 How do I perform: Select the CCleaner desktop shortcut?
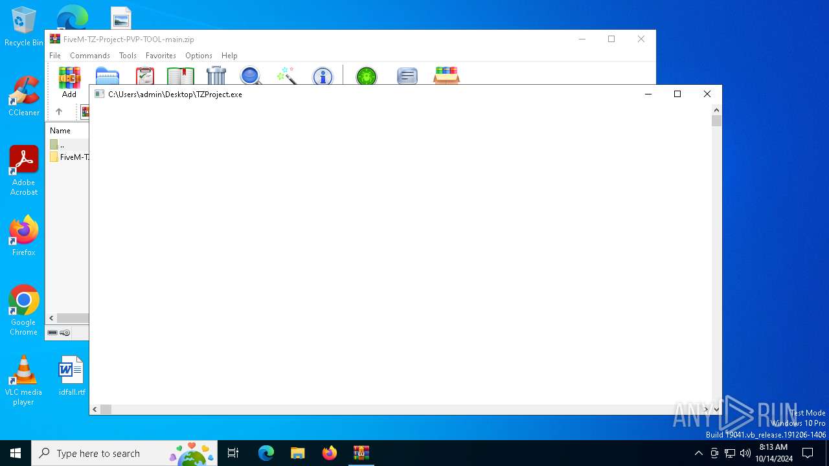[x=24, y=96]
